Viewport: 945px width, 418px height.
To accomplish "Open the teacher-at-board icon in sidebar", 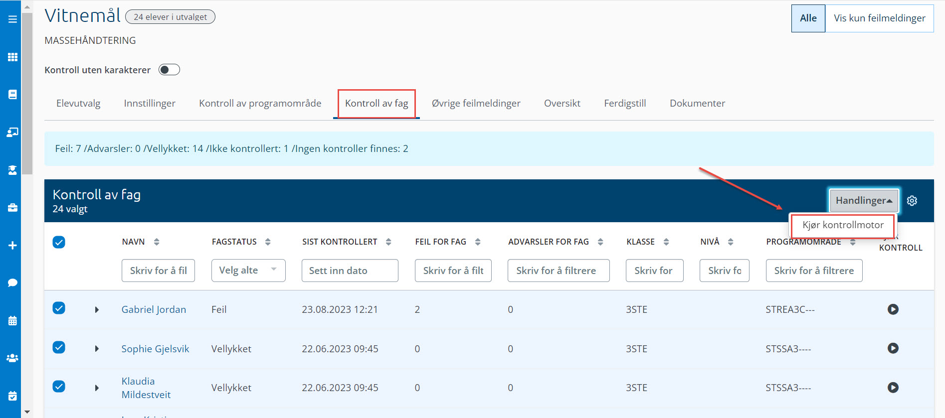I will tap(12, 132).
